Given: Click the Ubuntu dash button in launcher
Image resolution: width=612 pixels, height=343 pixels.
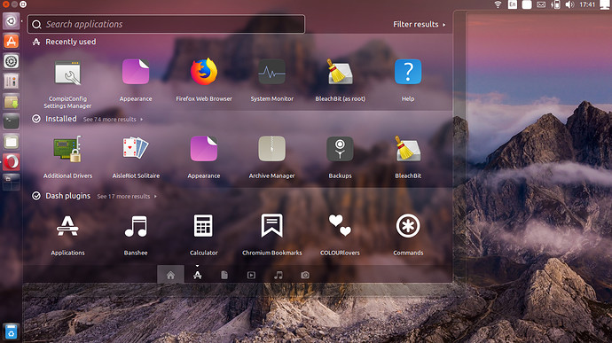Looking at the screenshot, I should 12,21.
